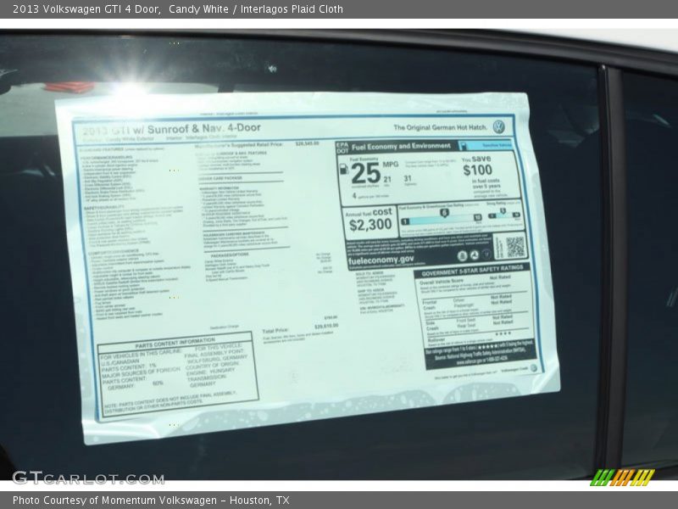Select the Fuel Economy and Environment banner
The width and height of the screenshot is (678, 509).
click(403, 146)
